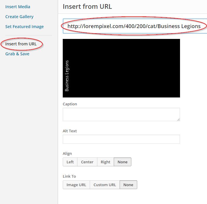Open Set Featured Image option

pos(24,27)
